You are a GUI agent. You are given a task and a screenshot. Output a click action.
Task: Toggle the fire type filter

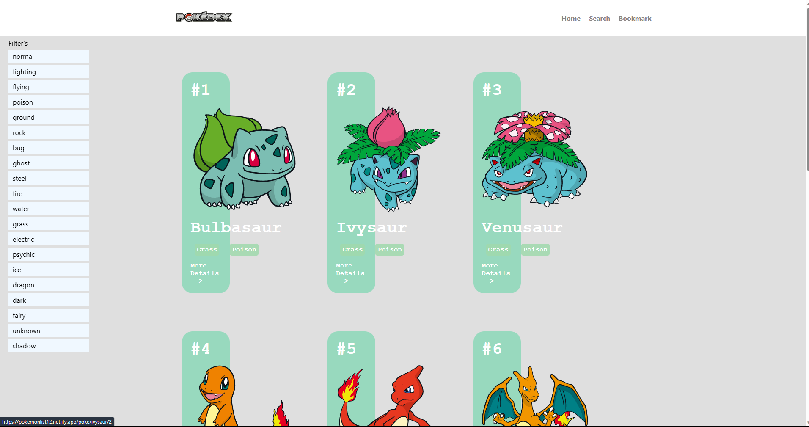tap(48, 193)
